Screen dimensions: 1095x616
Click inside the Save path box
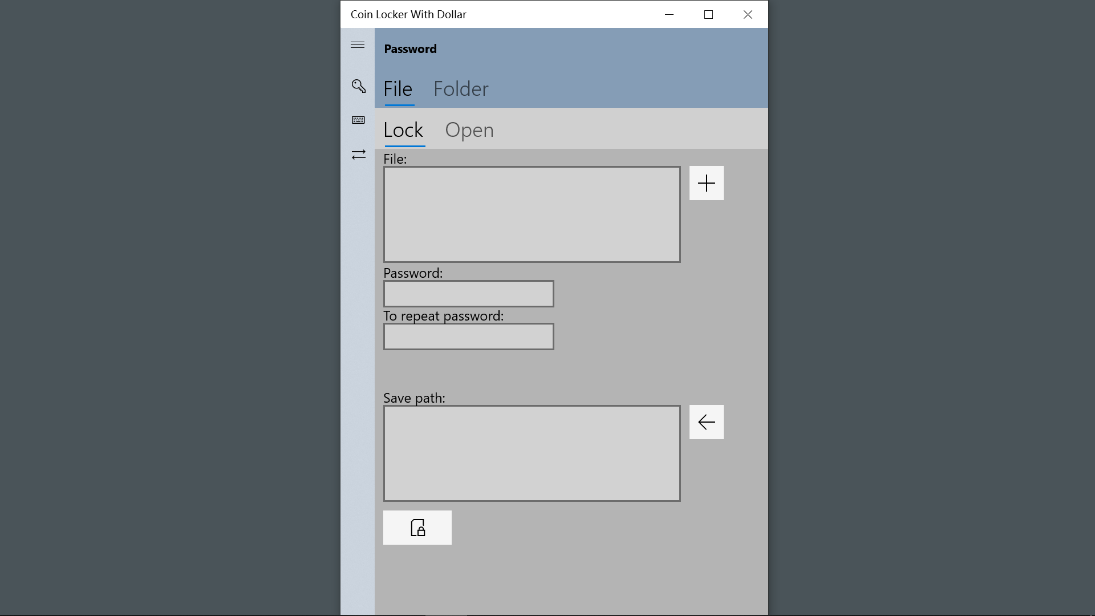(x=532, y=453)
